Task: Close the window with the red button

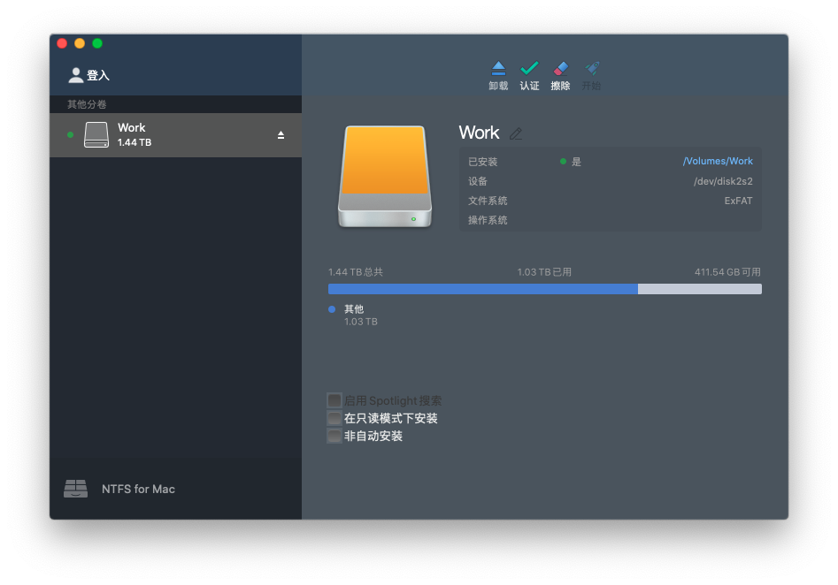Action: tap(62, 43)
